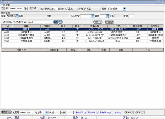Click the 选定(S) select button

click(x=98, y=22)
